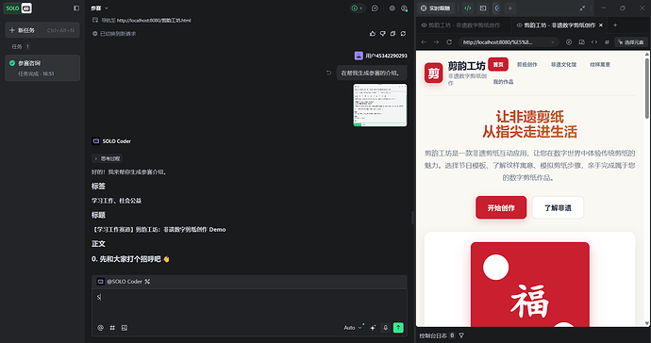
Task: Click the localhost URL address bar
Action: click(x=509, y=41)
